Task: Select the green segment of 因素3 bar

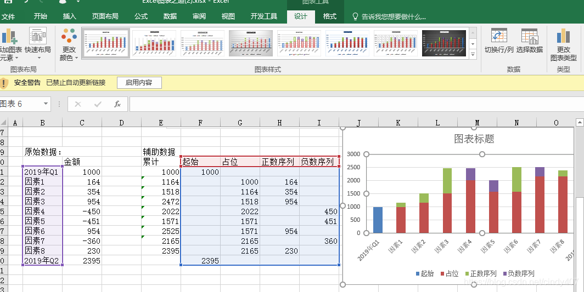Action: (447, 181)
